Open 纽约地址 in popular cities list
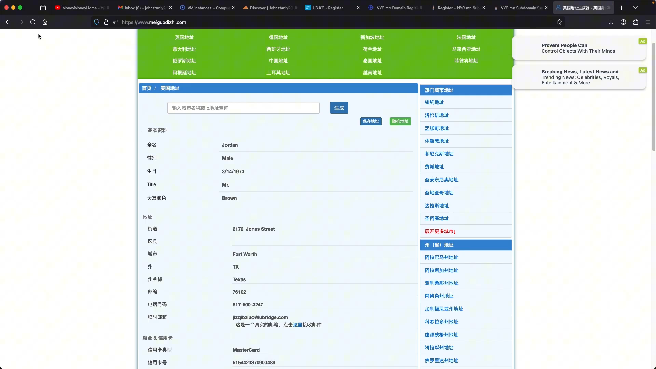The height and width of the screenshot is (369, 656). coord(434,102)
